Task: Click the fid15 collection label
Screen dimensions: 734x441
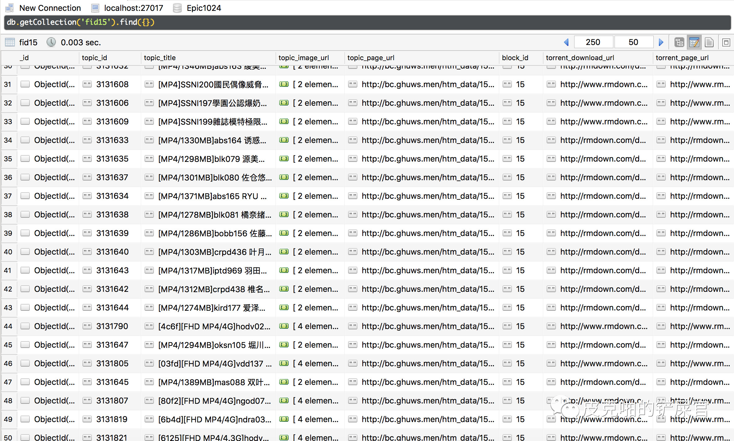Action: click(28, 42)
